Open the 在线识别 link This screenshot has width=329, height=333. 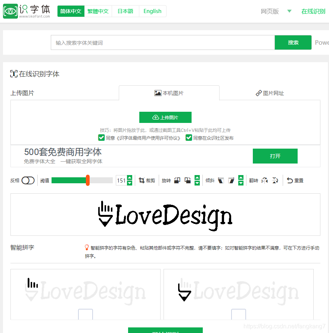pos(313,12)
